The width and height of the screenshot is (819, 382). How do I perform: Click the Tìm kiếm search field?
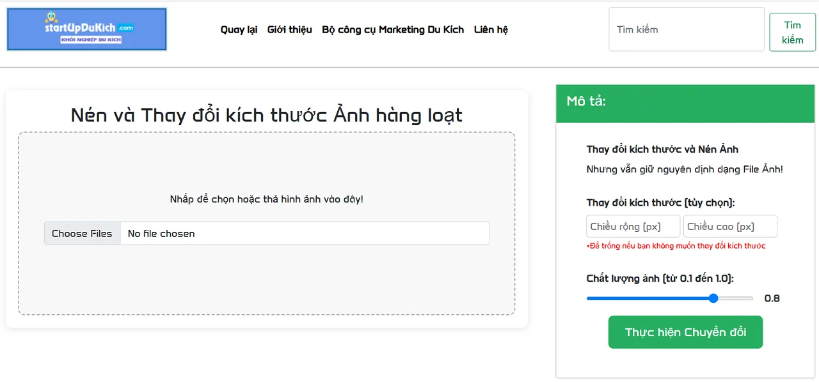[686, 29]
